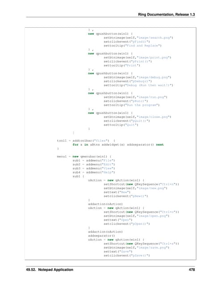Select the line with "image/print.png"
Viewport: 221px width, 286px height.
click(138, 58)
